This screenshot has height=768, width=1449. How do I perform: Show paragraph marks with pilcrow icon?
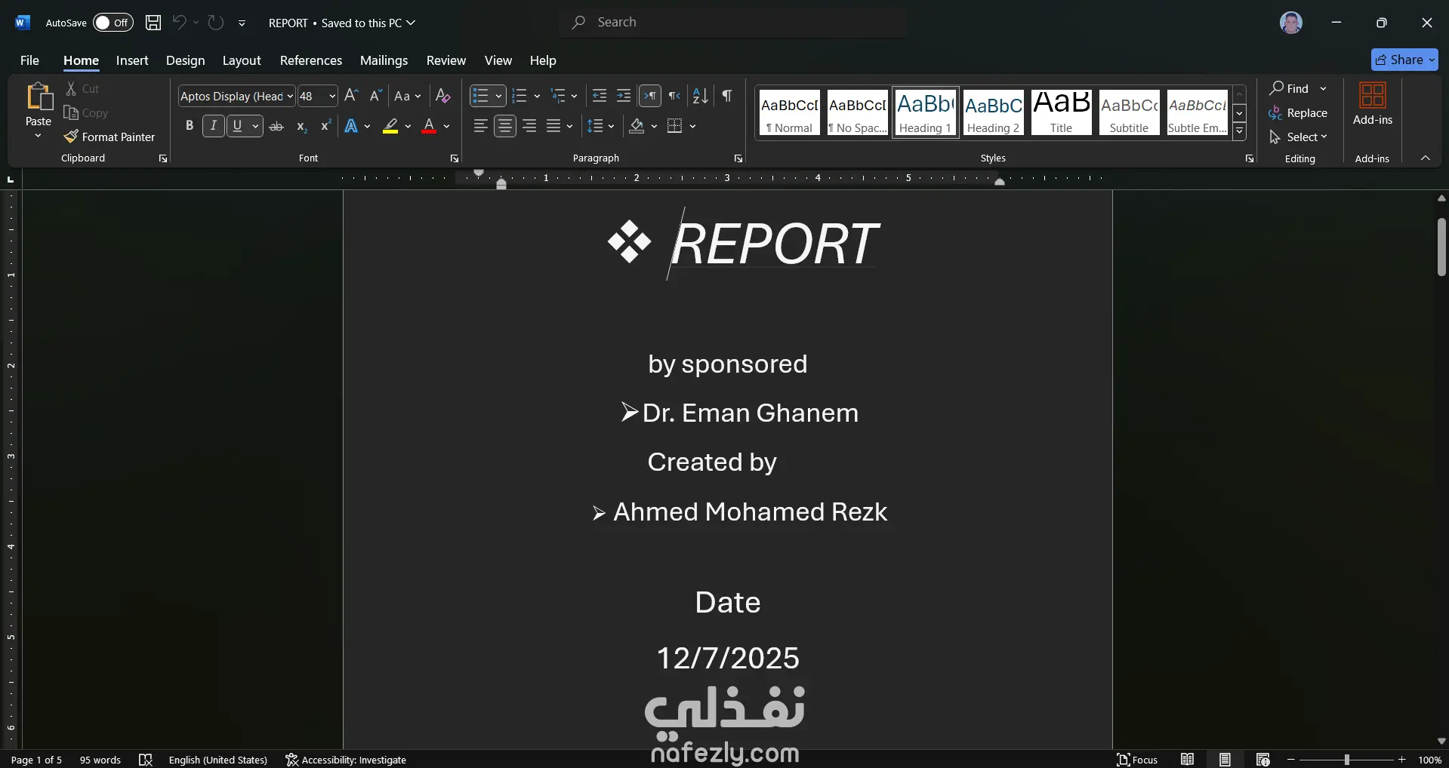point(726,96)
